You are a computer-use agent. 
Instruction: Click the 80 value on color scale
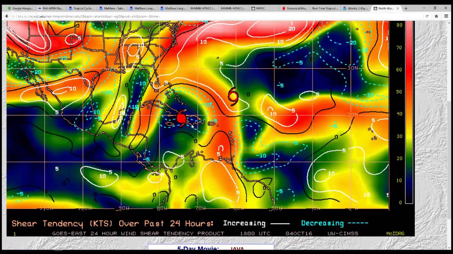(399, 25)
